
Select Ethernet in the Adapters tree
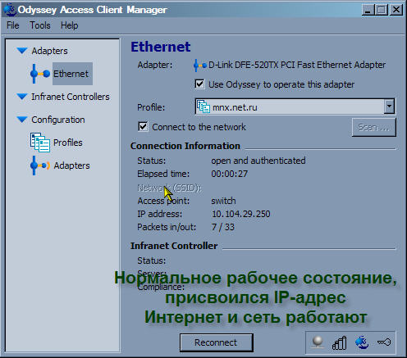pos(72,74)
